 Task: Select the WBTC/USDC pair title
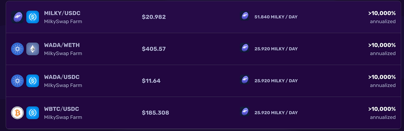click(x=61, y=109)
